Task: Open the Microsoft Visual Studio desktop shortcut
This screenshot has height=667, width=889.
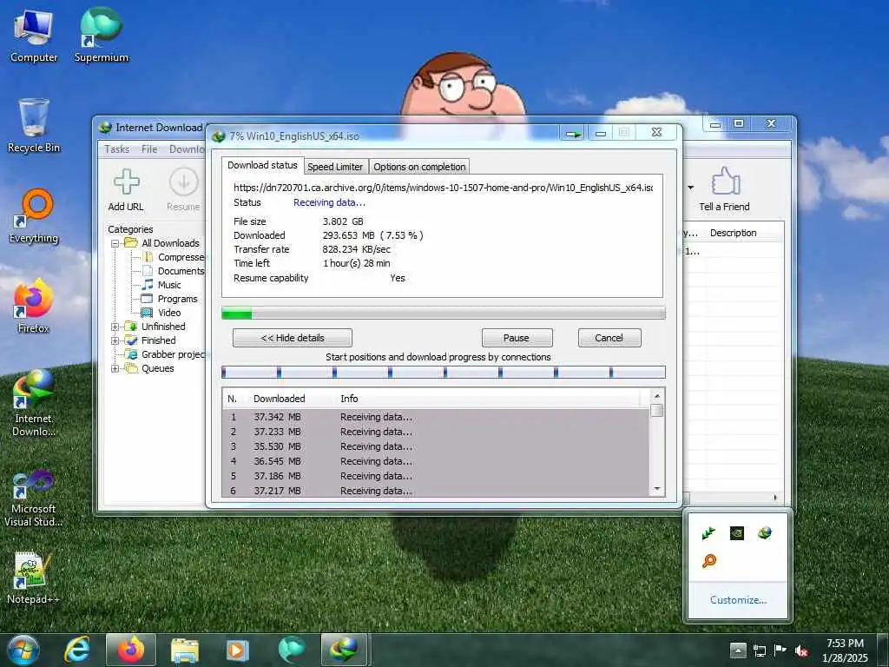Action: [34, 498]
